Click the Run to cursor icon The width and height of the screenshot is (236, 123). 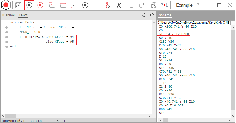(74, 5)
